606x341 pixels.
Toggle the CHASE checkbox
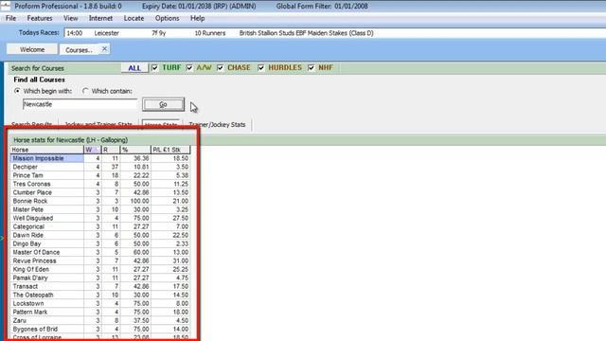coord(221,67)
